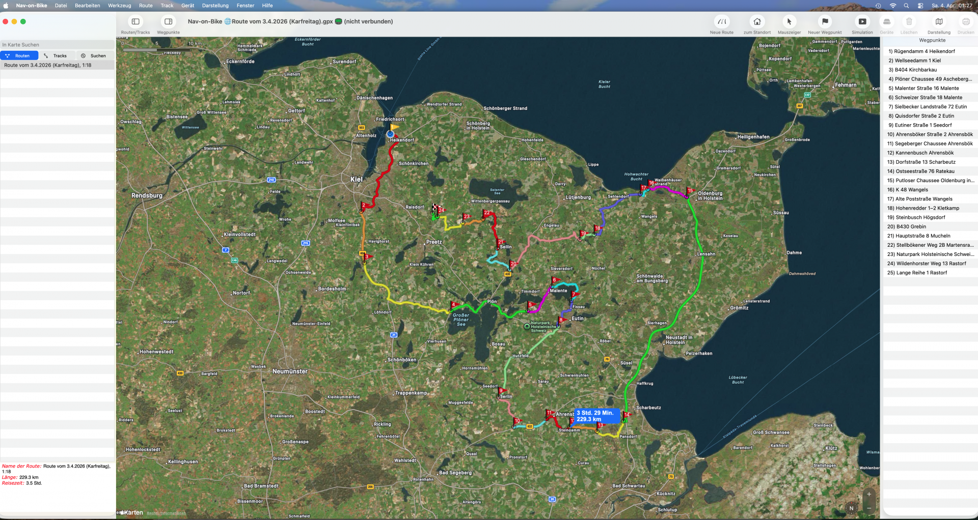Click the In Karte Suchen search field
The image size is (978, 520).
tap(57, 45)
